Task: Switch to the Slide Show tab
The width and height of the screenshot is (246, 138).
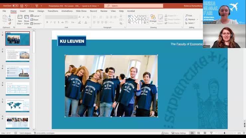Action: (x=81, y=11)
